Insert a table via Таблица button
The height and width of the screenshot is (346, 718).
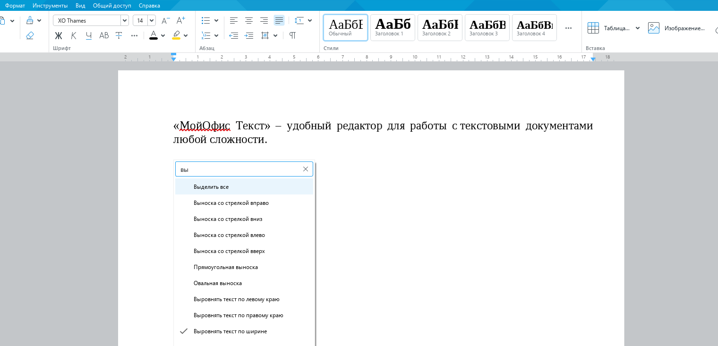coord(608,28)
